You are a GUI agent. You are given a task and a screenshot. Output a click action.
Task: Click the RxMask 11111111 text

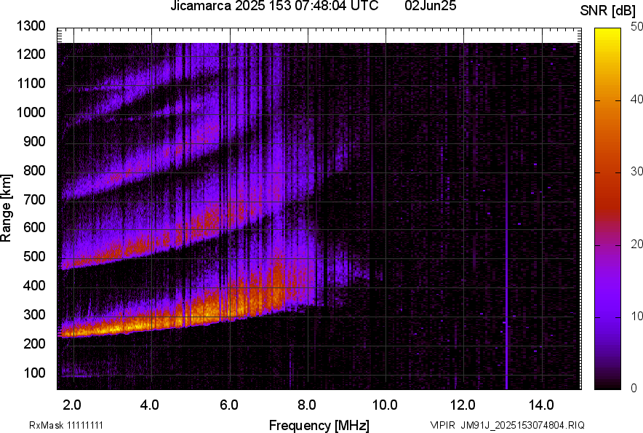66,425
